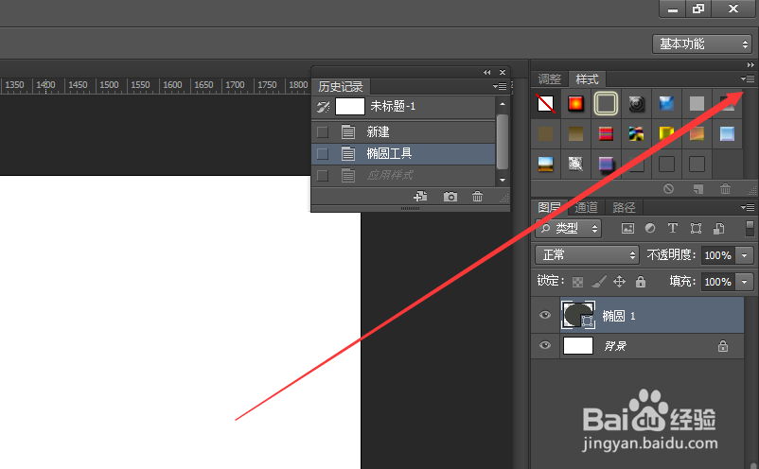Apply yellow gold bevel style swatch
Screen dimensions: 759x469
pyautogui.click(x=666, y=133)
